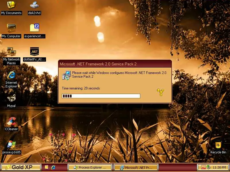Viewport: 230px width, 172px height.
Task: Switch to Process Explorer taskbar button
Action: point(90,167)
